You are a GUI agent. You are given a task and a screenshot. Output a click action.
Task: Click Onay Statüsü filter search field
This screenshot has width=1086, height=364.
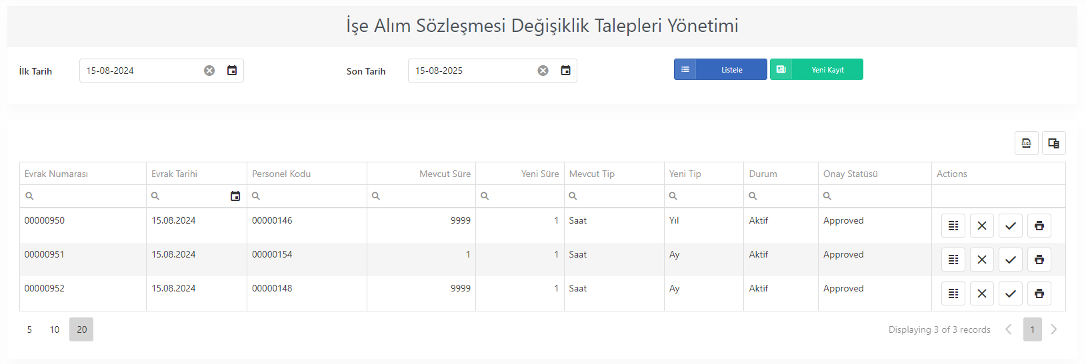click(875, 196)
